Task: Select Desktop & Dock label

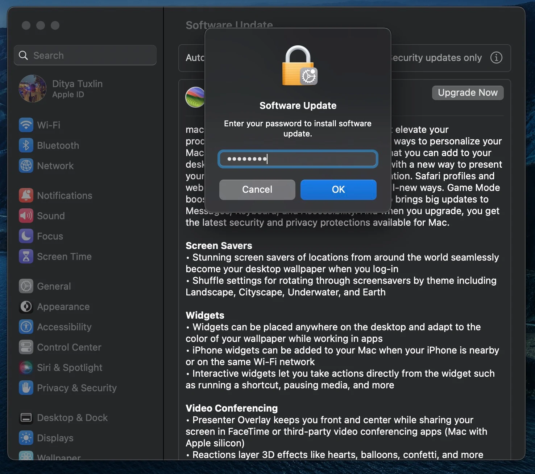Action: point(72,418)
